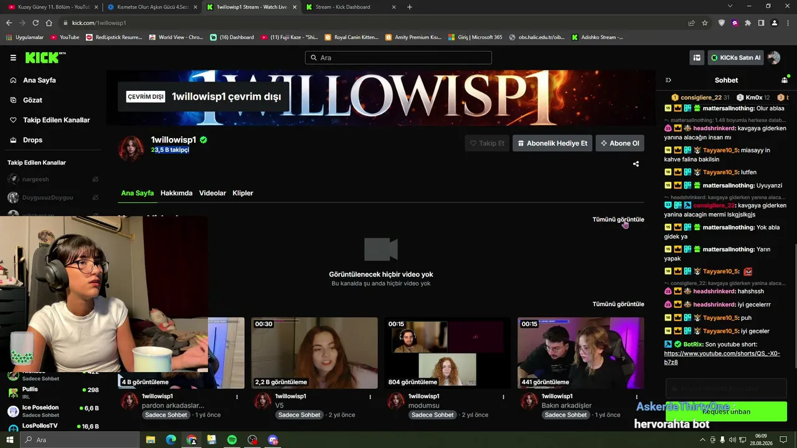Switch to the Hakkımda tab
797x448 pixels.
point(176,193)
